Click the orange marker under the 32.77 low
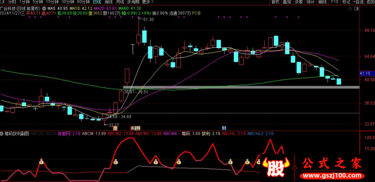Image resolution: width=375 pixels, height=182 pixels. coord(115,128)
